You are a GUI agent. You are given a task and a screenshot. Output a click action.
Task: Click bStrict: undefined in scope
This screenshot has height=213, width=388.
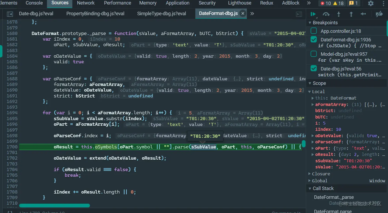(338, 111)
